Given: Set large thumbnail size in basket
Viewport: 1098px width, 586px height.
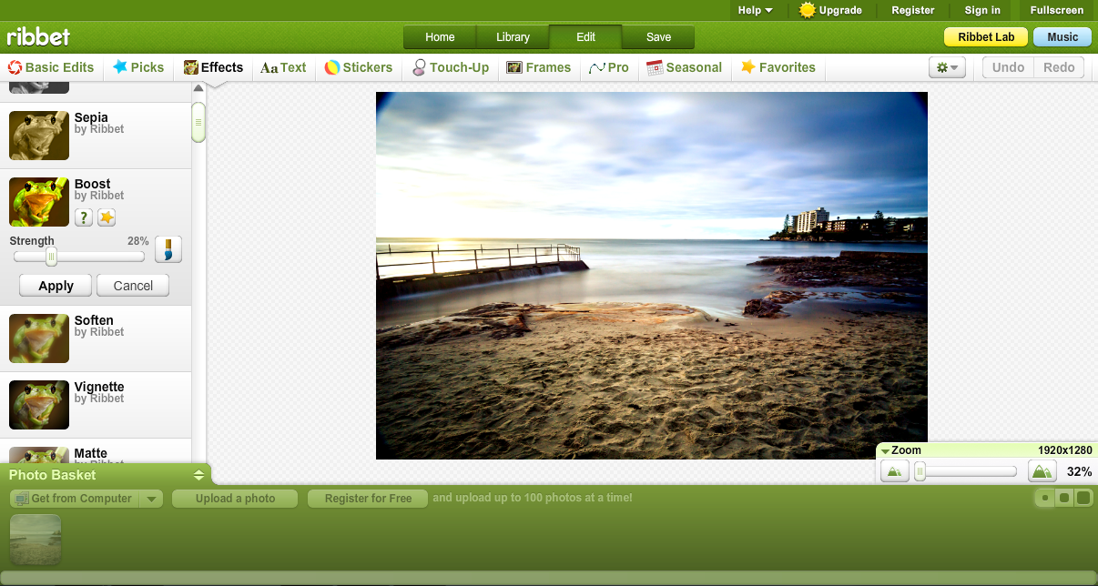Looking at the screenshot, I should (x=1083, y=498).
